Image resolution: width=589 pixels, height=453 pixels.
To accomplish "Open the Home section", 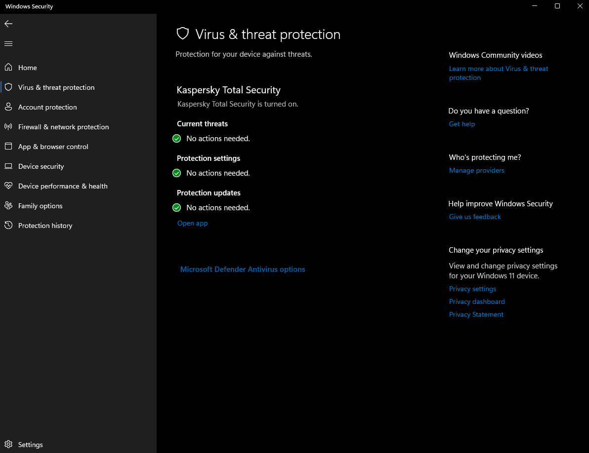I will (27, 68).
